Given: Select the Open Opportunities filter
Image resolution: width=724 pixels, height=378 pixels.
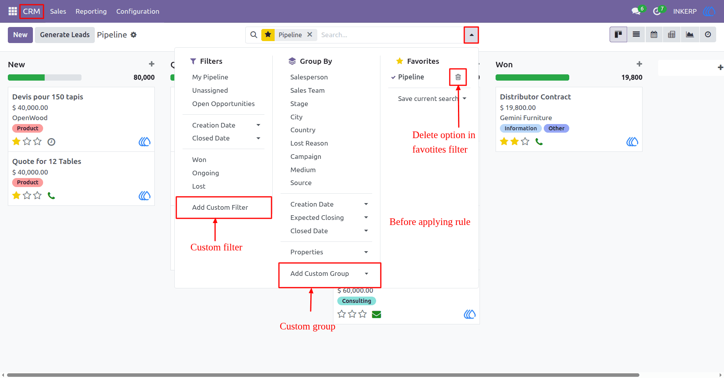Looking at the screenshot, I should [223, 104].
